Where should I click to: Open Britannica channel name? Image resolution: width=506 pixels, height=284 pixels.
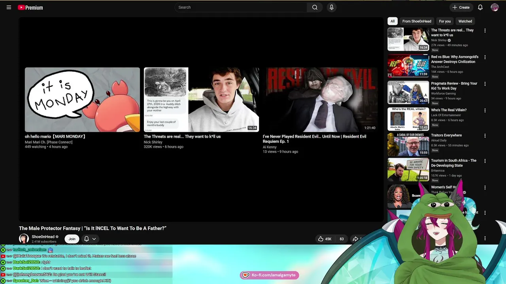point(438,171)
